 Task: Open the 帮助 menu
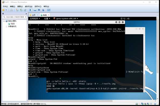(46, 6)
